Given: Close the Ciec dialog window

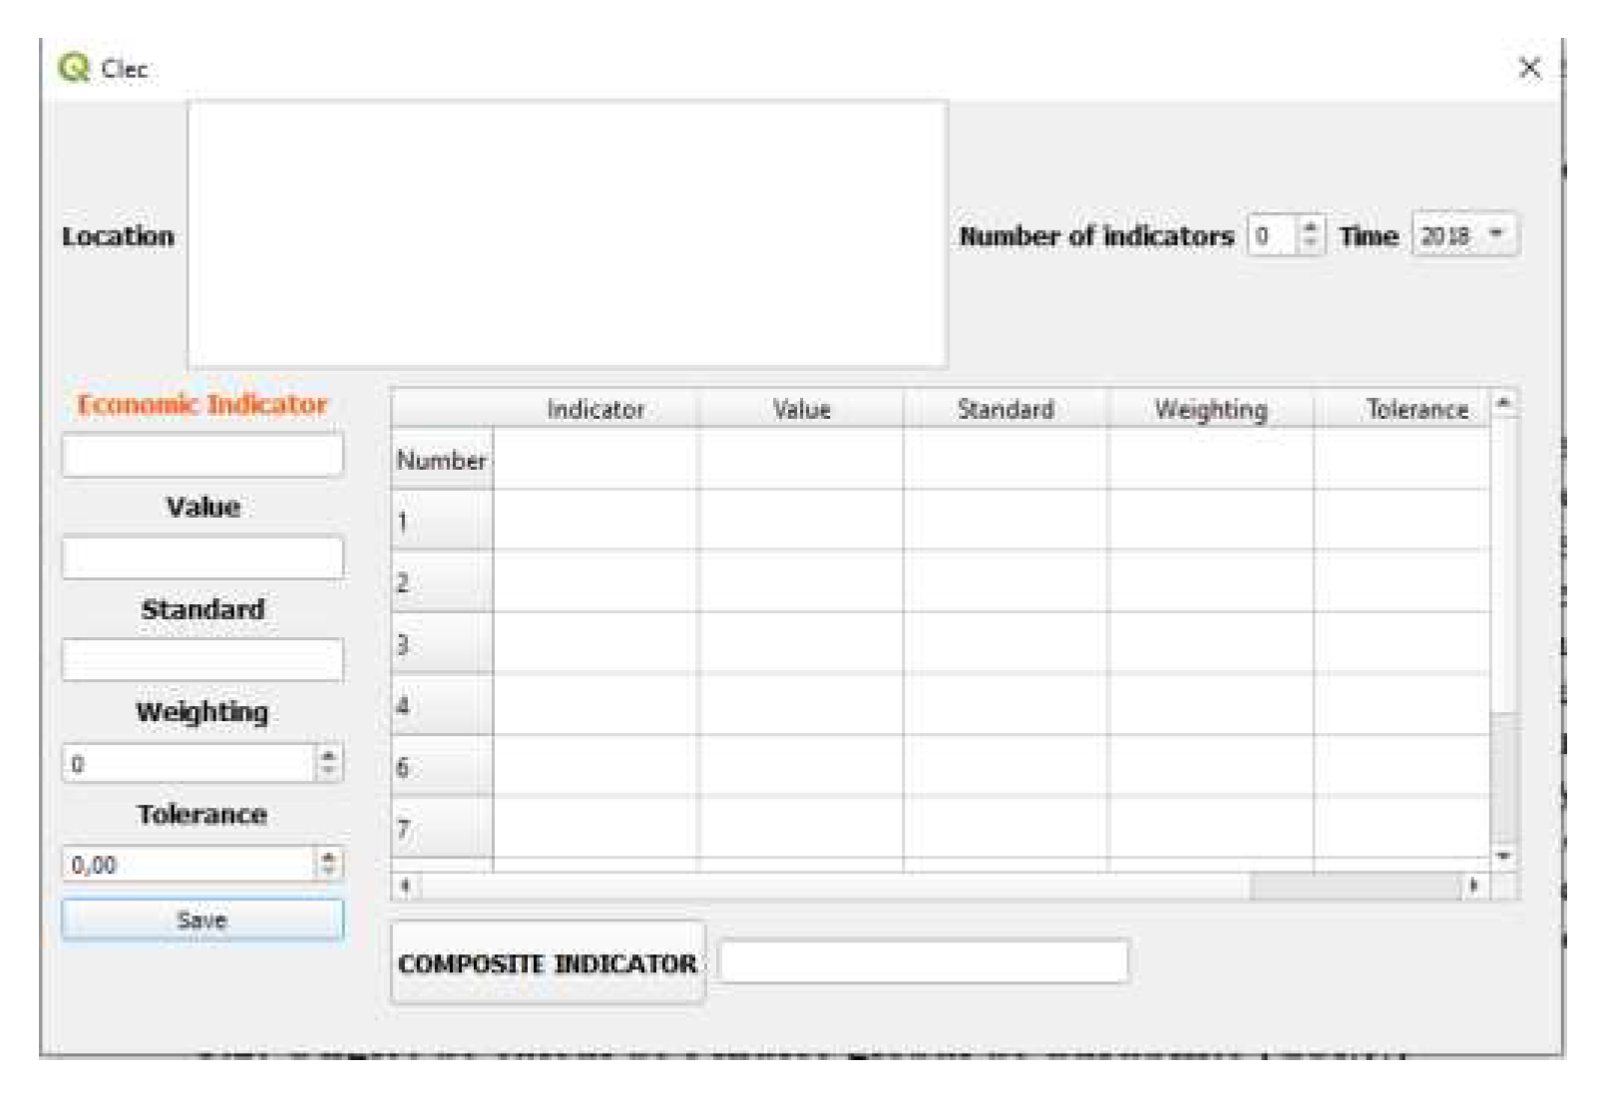Looking at the screenshot, I should coord(1528,68).
